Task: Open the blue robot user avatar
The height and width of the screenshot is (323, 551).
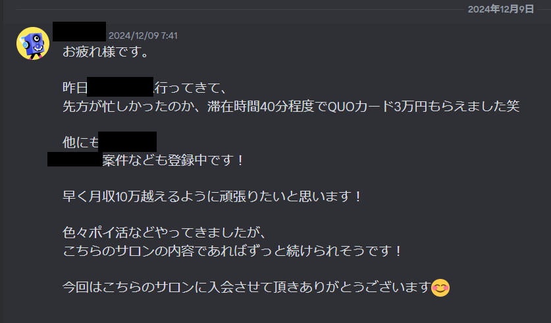Action: [x=33, y=43]
